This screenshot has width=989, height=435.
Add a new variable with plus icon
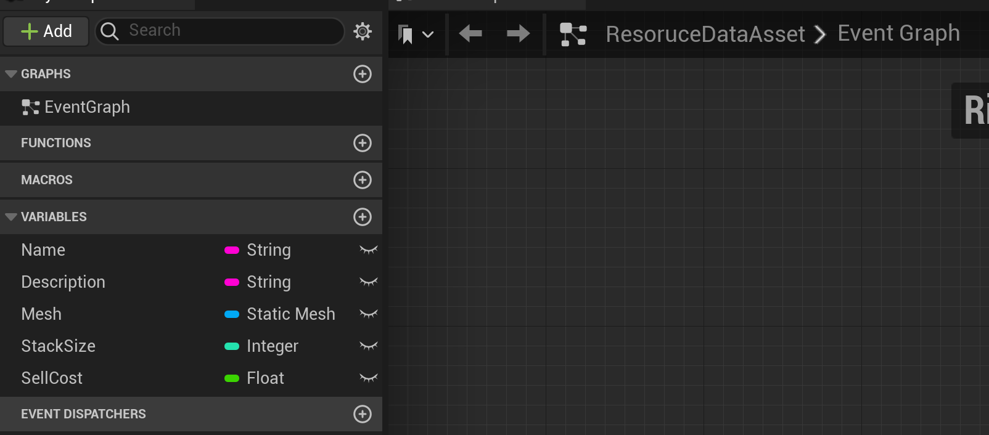click(x=362, y=217)
